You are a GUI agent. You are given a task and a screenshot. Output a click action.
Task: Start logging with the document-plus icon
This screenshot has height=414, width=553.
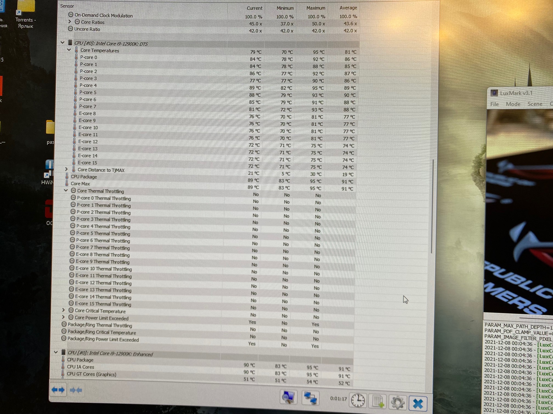point(378,401)
